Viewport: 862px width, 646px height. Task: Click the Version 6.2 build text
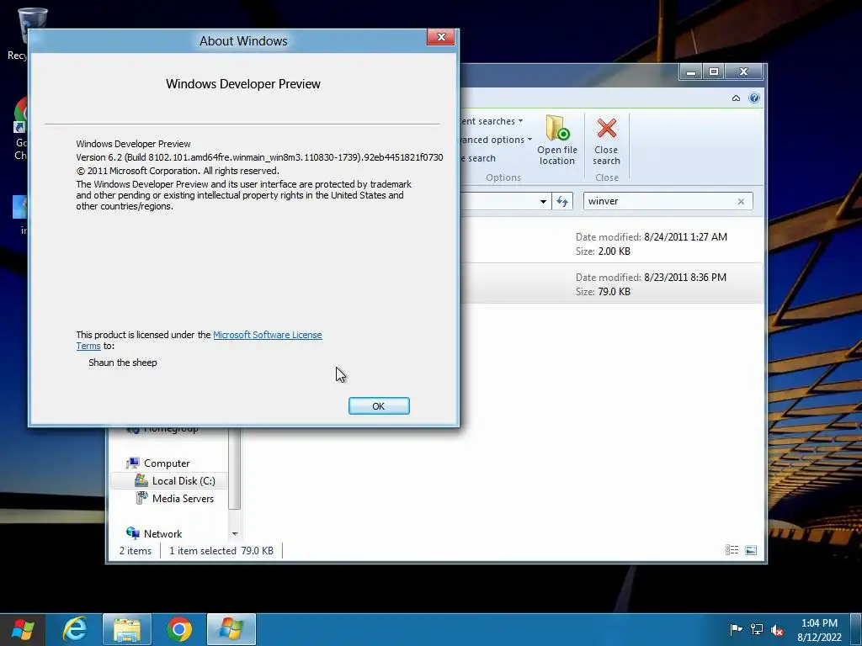click(259, 157)
